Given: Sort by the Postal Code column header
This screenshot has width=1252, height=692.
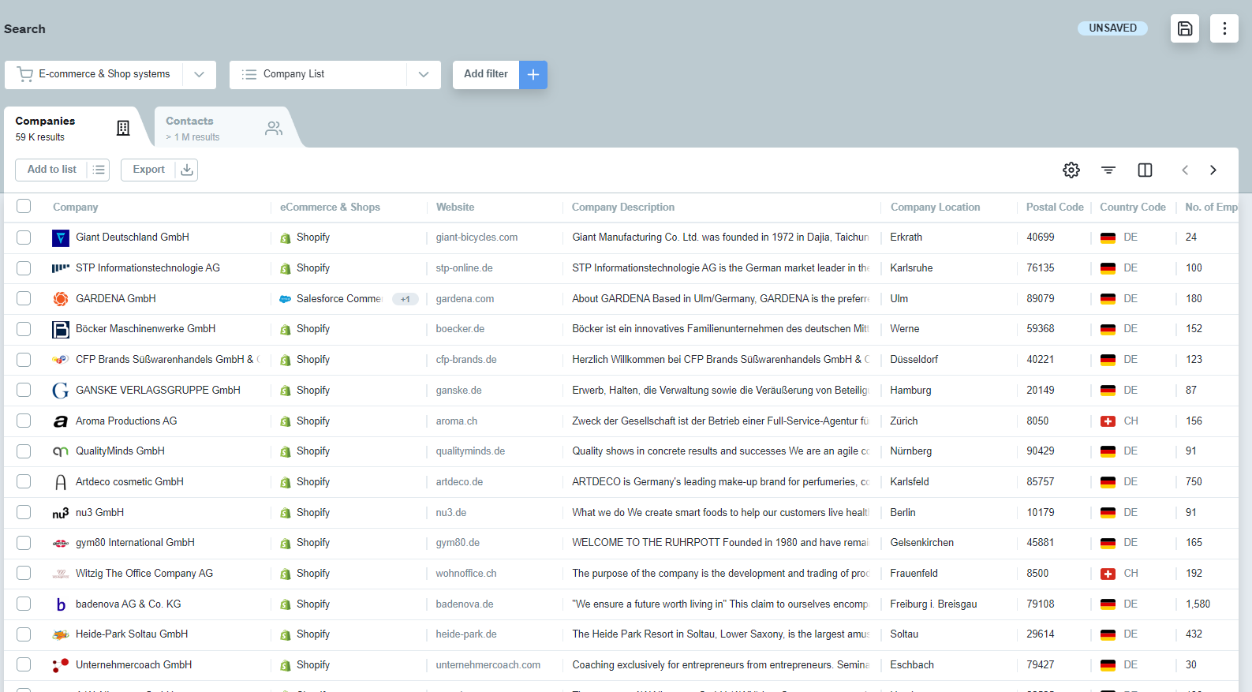Looking at the screenshot, I should (1055, 208).
